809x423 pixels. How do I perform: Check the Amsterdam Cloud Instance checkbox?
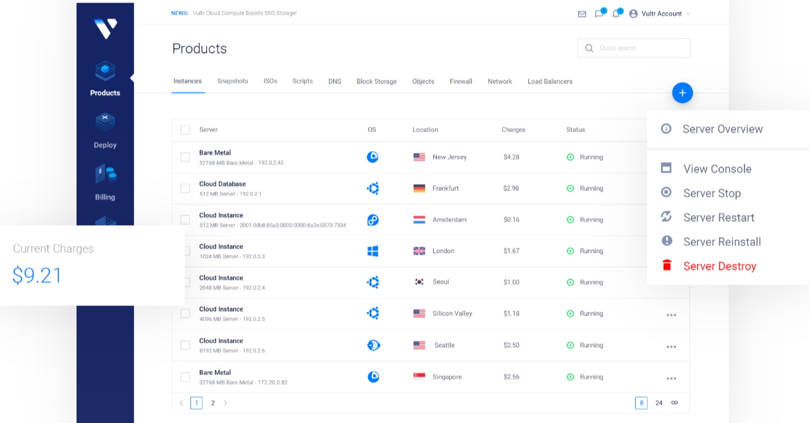click(185, 219)
